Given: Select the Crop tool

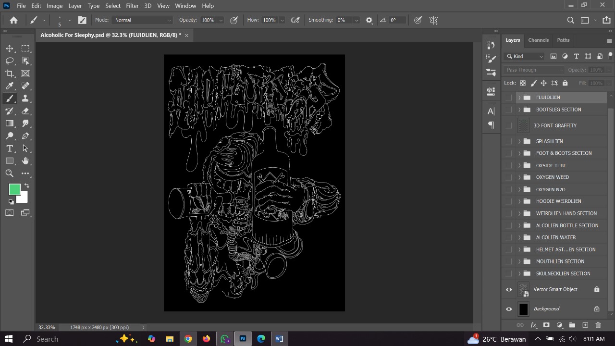Looking at the screenshot, I should click(x=10, y=73).
